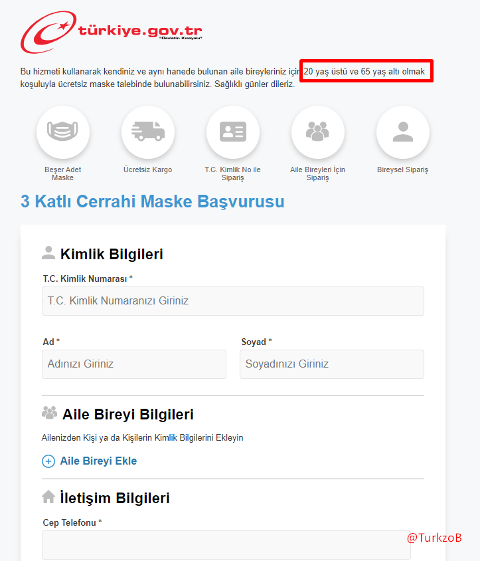Focus the Ad name input field
480x561 pixels.
click(x=134, y=364)
